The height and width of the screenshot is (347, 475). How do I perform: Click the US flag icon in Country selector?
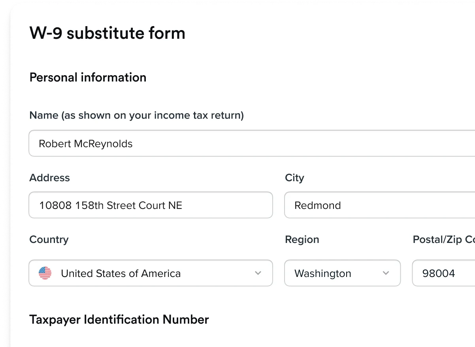pyautogui.click(x=45, y=273)
